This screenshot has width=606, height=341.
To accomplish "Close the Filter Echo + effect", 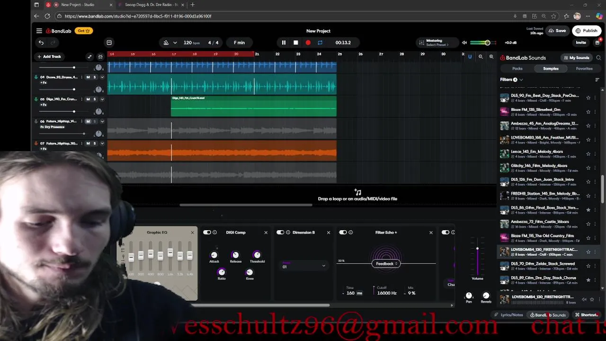I will pos(431,233).
